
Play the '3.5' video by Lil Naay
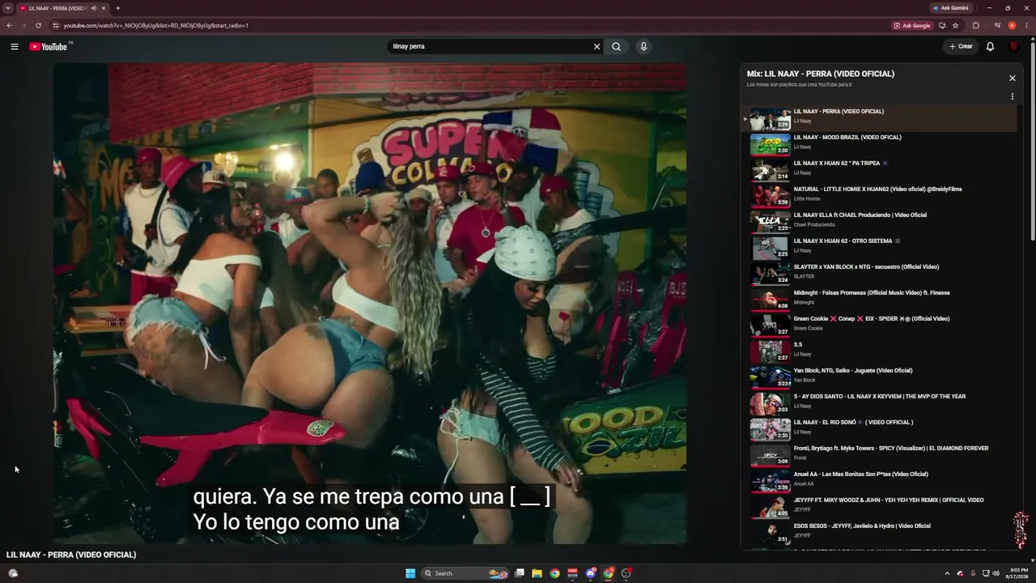[879, 351]
